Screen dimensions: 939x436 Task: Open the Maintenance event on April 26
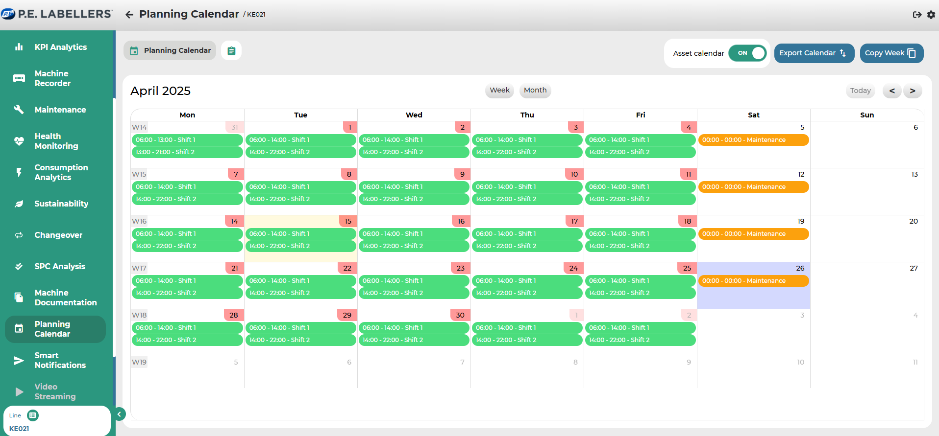tap(753, 281)
